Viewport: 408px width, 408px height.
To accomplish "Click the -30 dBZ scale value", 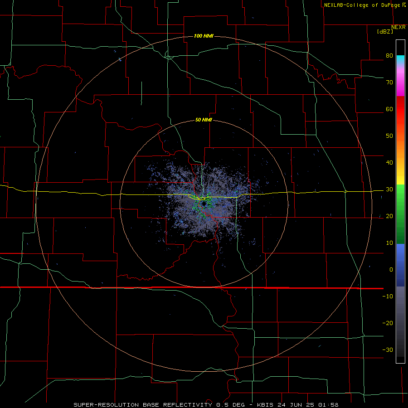I will tap(388, 350).
